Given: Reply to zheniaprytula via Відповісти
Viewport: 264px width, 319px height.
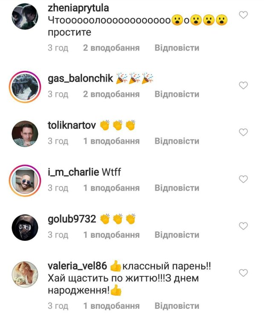Looking at the screenshot, I should [x=177, y=48].
